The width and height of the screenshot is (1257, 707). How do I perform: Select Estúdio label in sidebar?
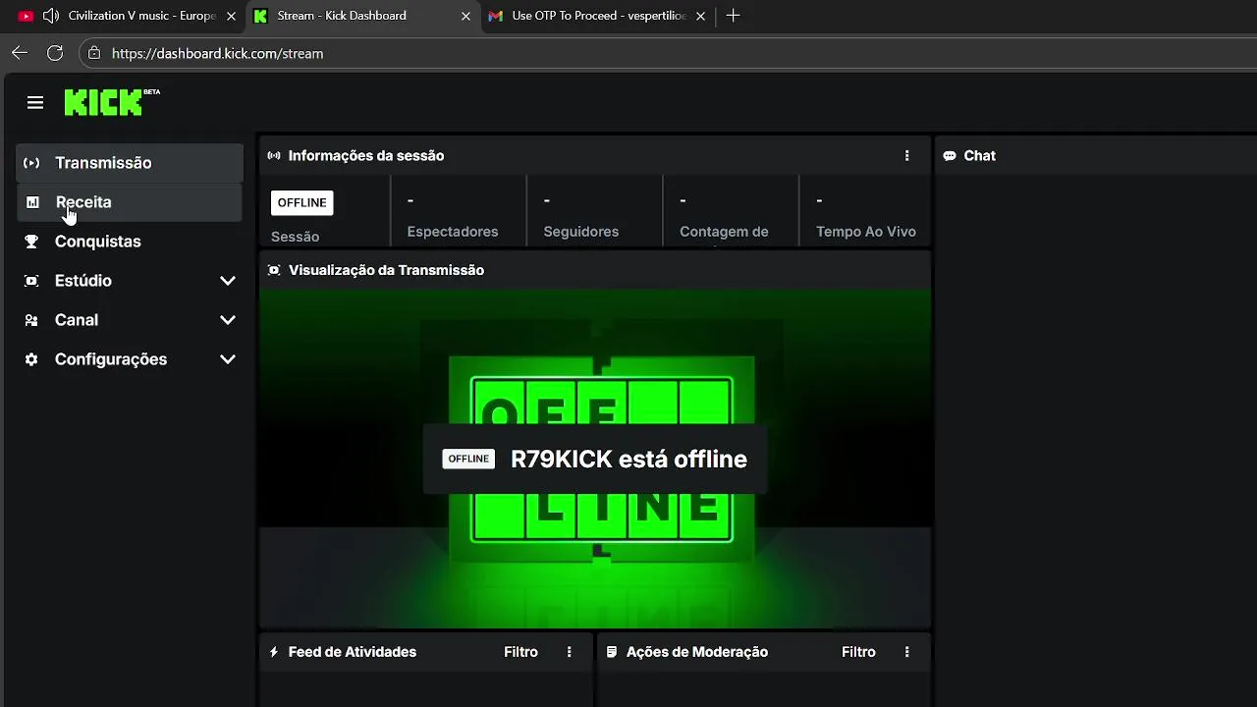[x=83, y=281]
